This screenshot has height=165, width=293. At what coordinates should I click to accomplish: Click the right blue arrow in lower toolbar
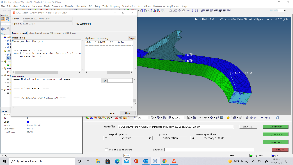(x=251, y=118)
